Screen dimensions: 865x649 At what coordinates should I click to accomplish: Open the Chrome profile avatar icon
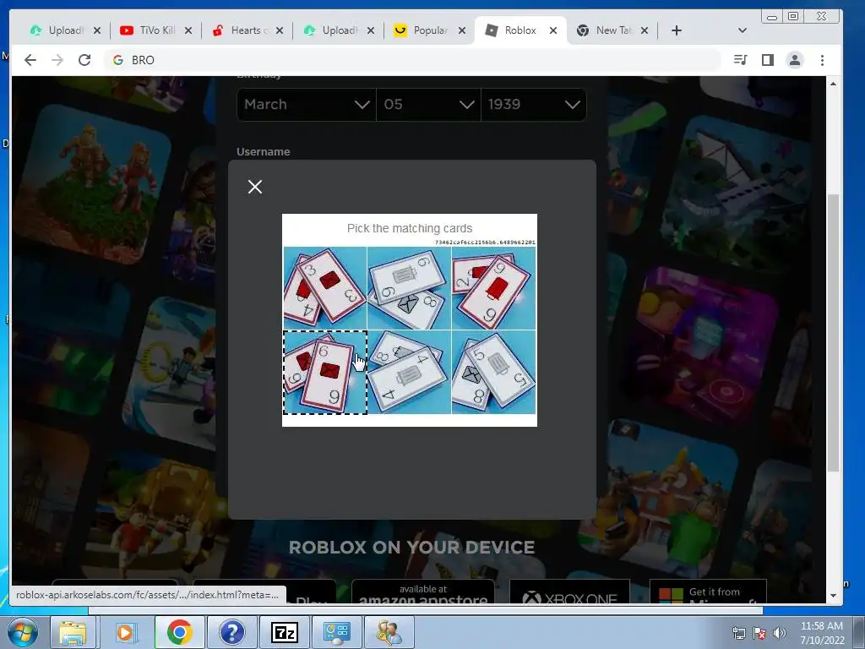(x=794, y=60)
